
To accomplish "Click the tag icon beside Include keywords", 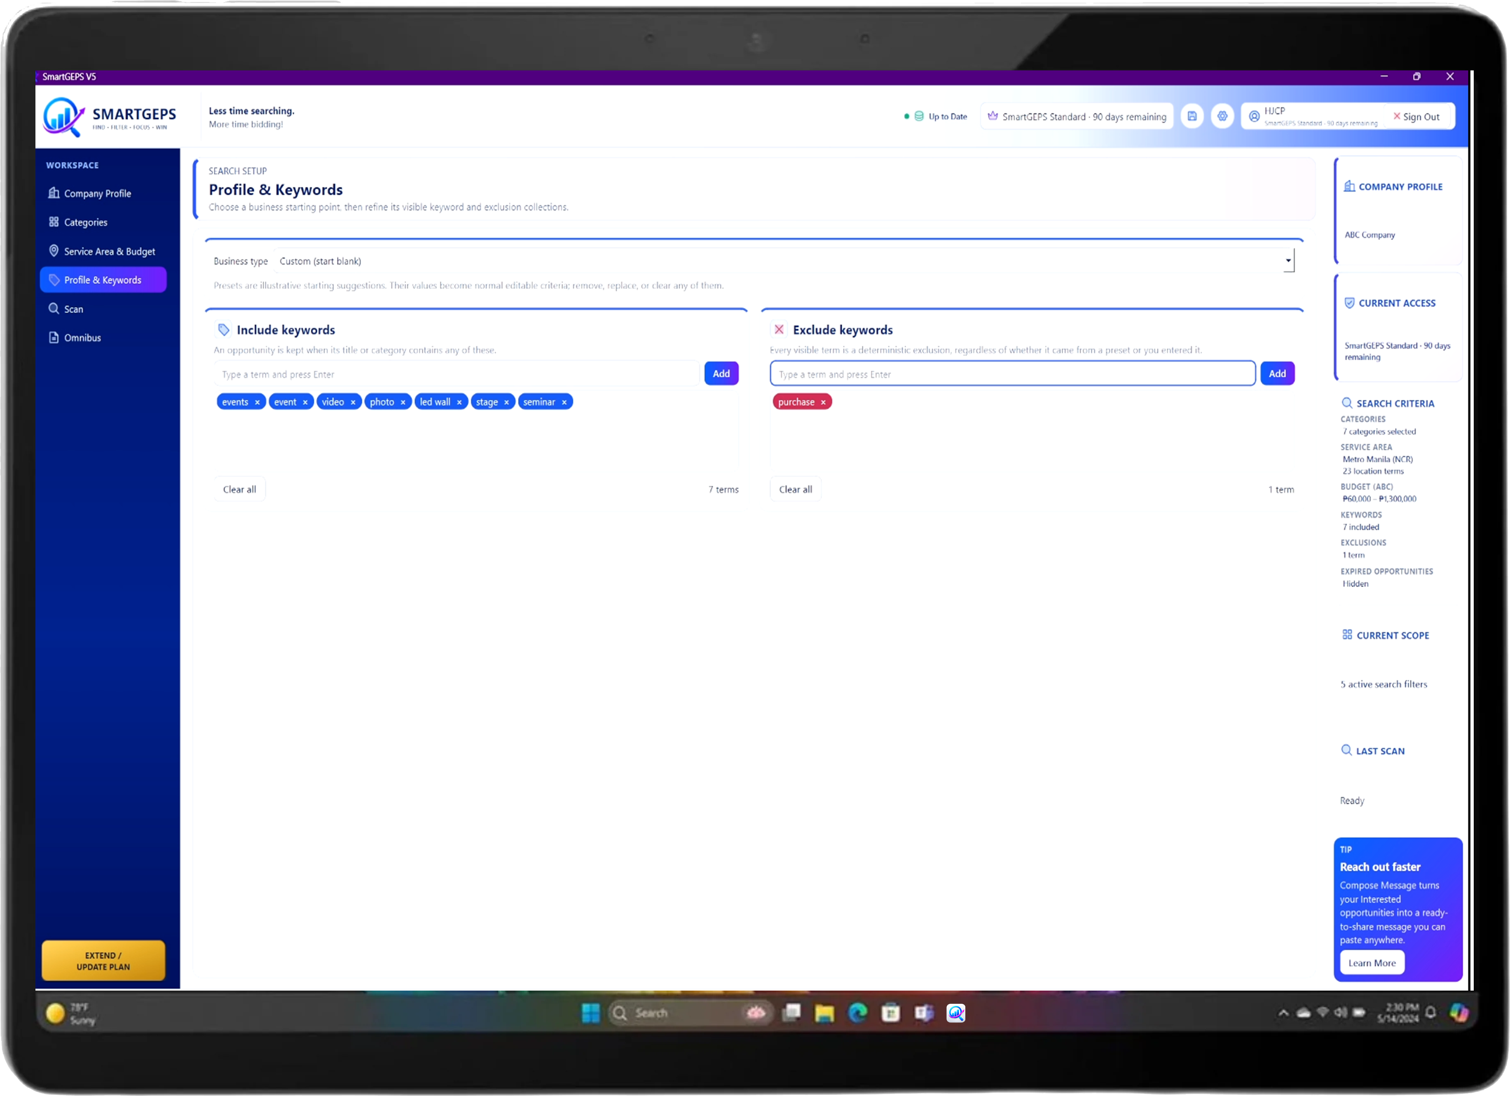I will click(224, 329).
